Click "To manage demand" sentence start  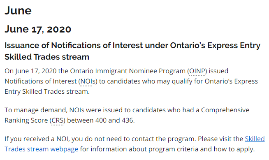click(x=36, y=110)
